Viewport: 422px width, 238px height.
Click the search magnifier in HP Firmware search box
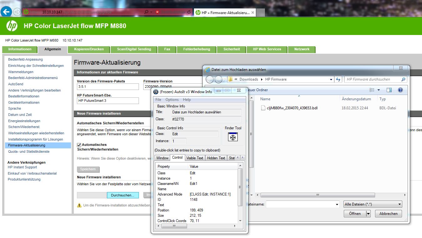403,79
